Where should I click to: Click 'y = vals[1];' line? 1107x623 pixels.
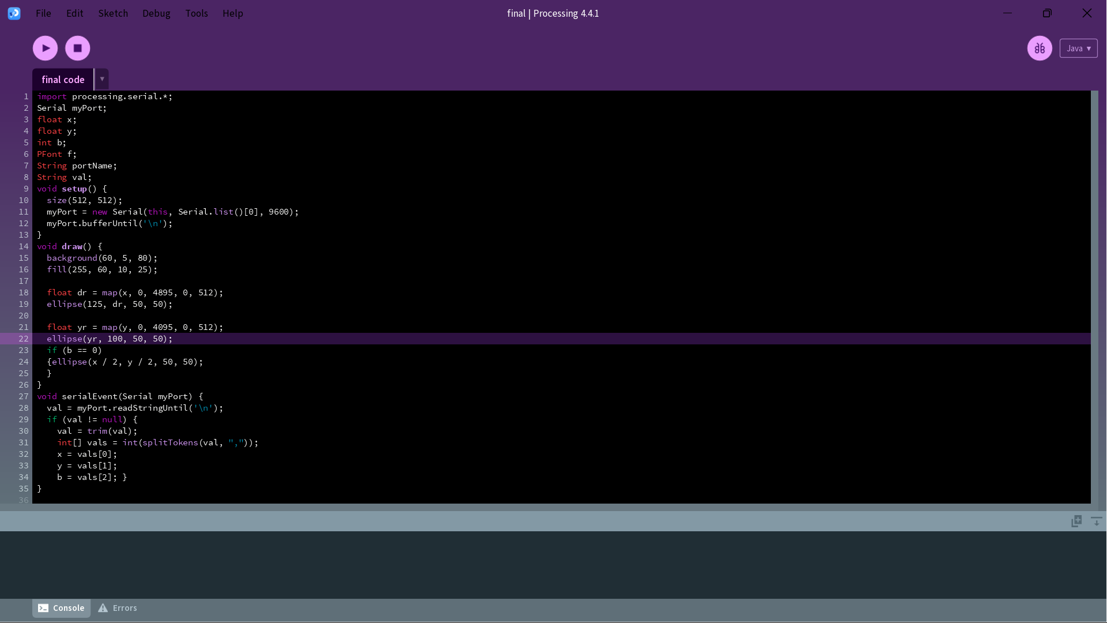(x=87, y=466)
